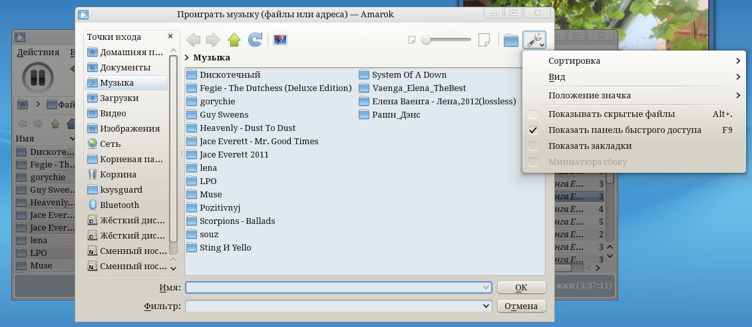752x327 pixels.
Task: Open the wrench options menu button
Action: pos(534,41)
